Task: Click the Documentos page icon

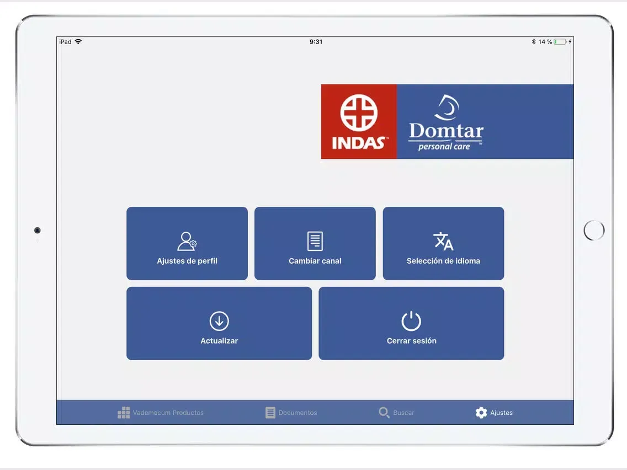Action: pos(270,413)
